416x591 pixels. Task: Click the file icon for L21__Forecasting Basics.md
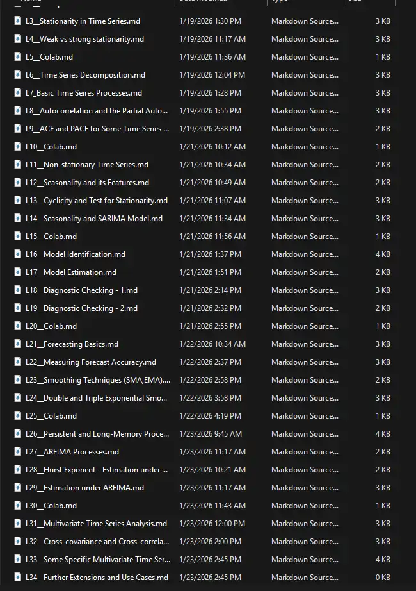(x=18, y=344)
